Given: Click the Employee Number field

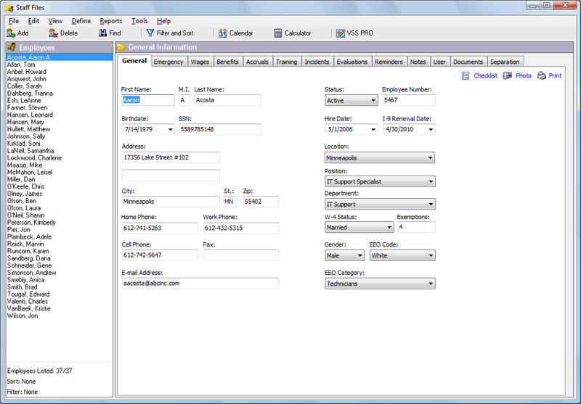Looking at the screenshot, I should [x=409, y=100].
